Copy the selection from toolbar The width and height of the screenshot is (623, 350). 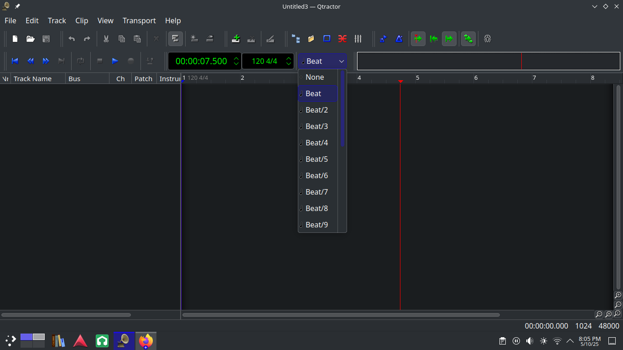[122, 39]
